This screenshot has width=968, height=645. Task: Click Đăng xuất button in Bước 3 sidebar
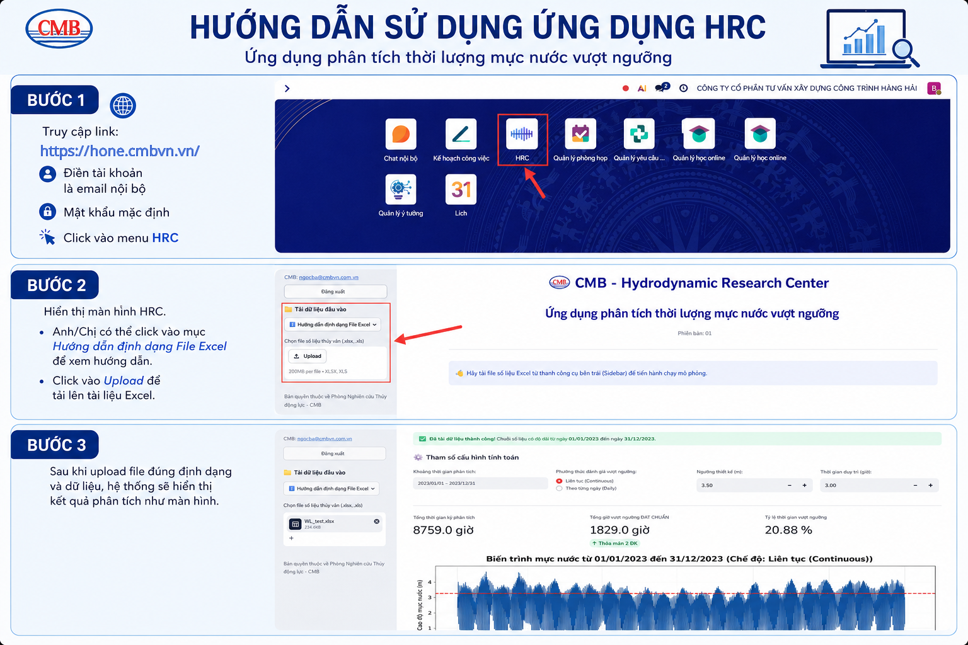point(334,454)
